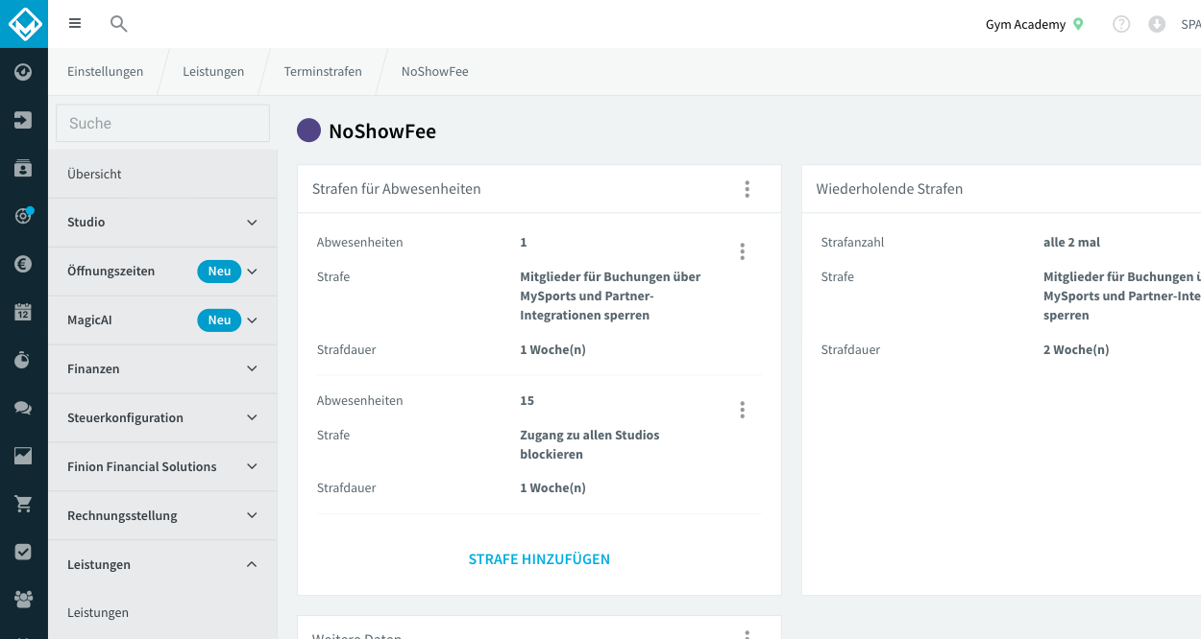Open the calendar icon in the left rail

coord(24,312)
